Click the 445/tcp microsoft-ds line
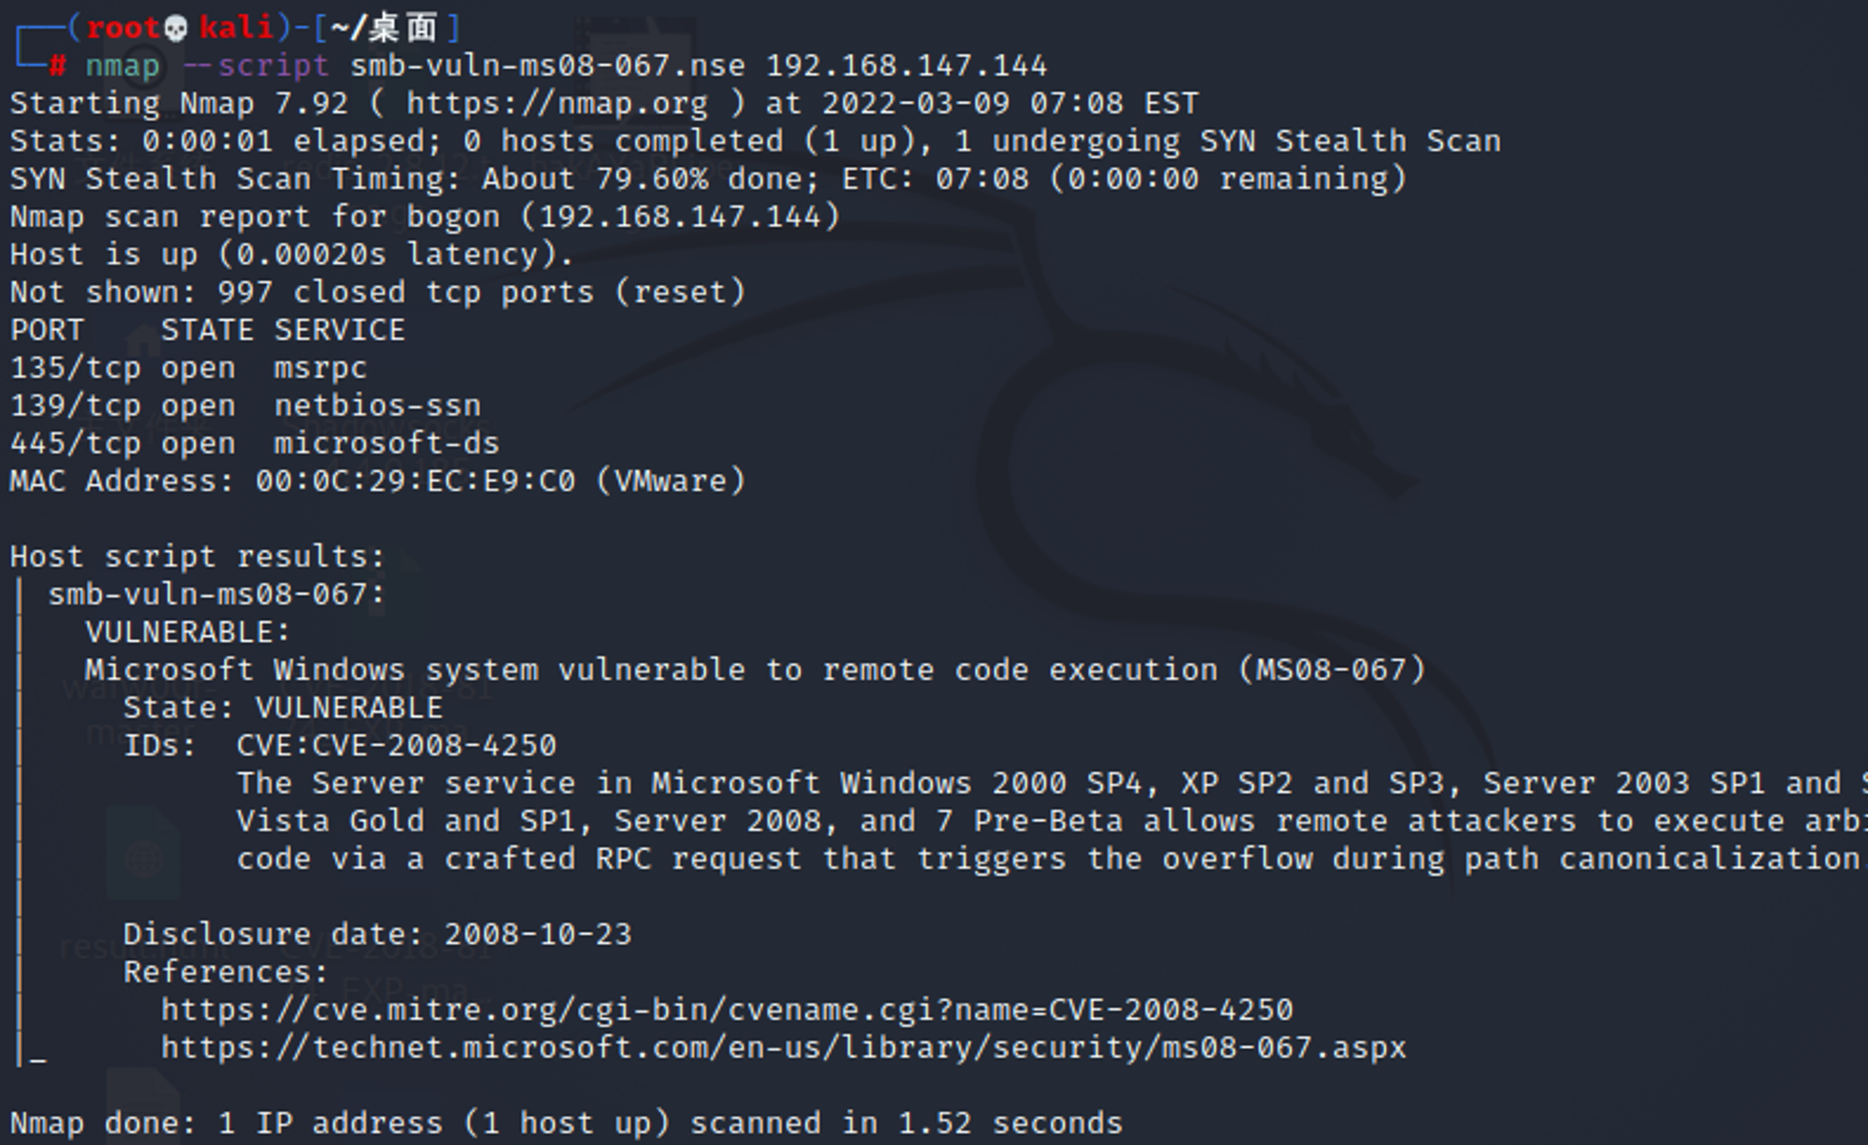The width and height of the screenshot is (1868, 1145). pyautogui.click(x=254, y=443)
